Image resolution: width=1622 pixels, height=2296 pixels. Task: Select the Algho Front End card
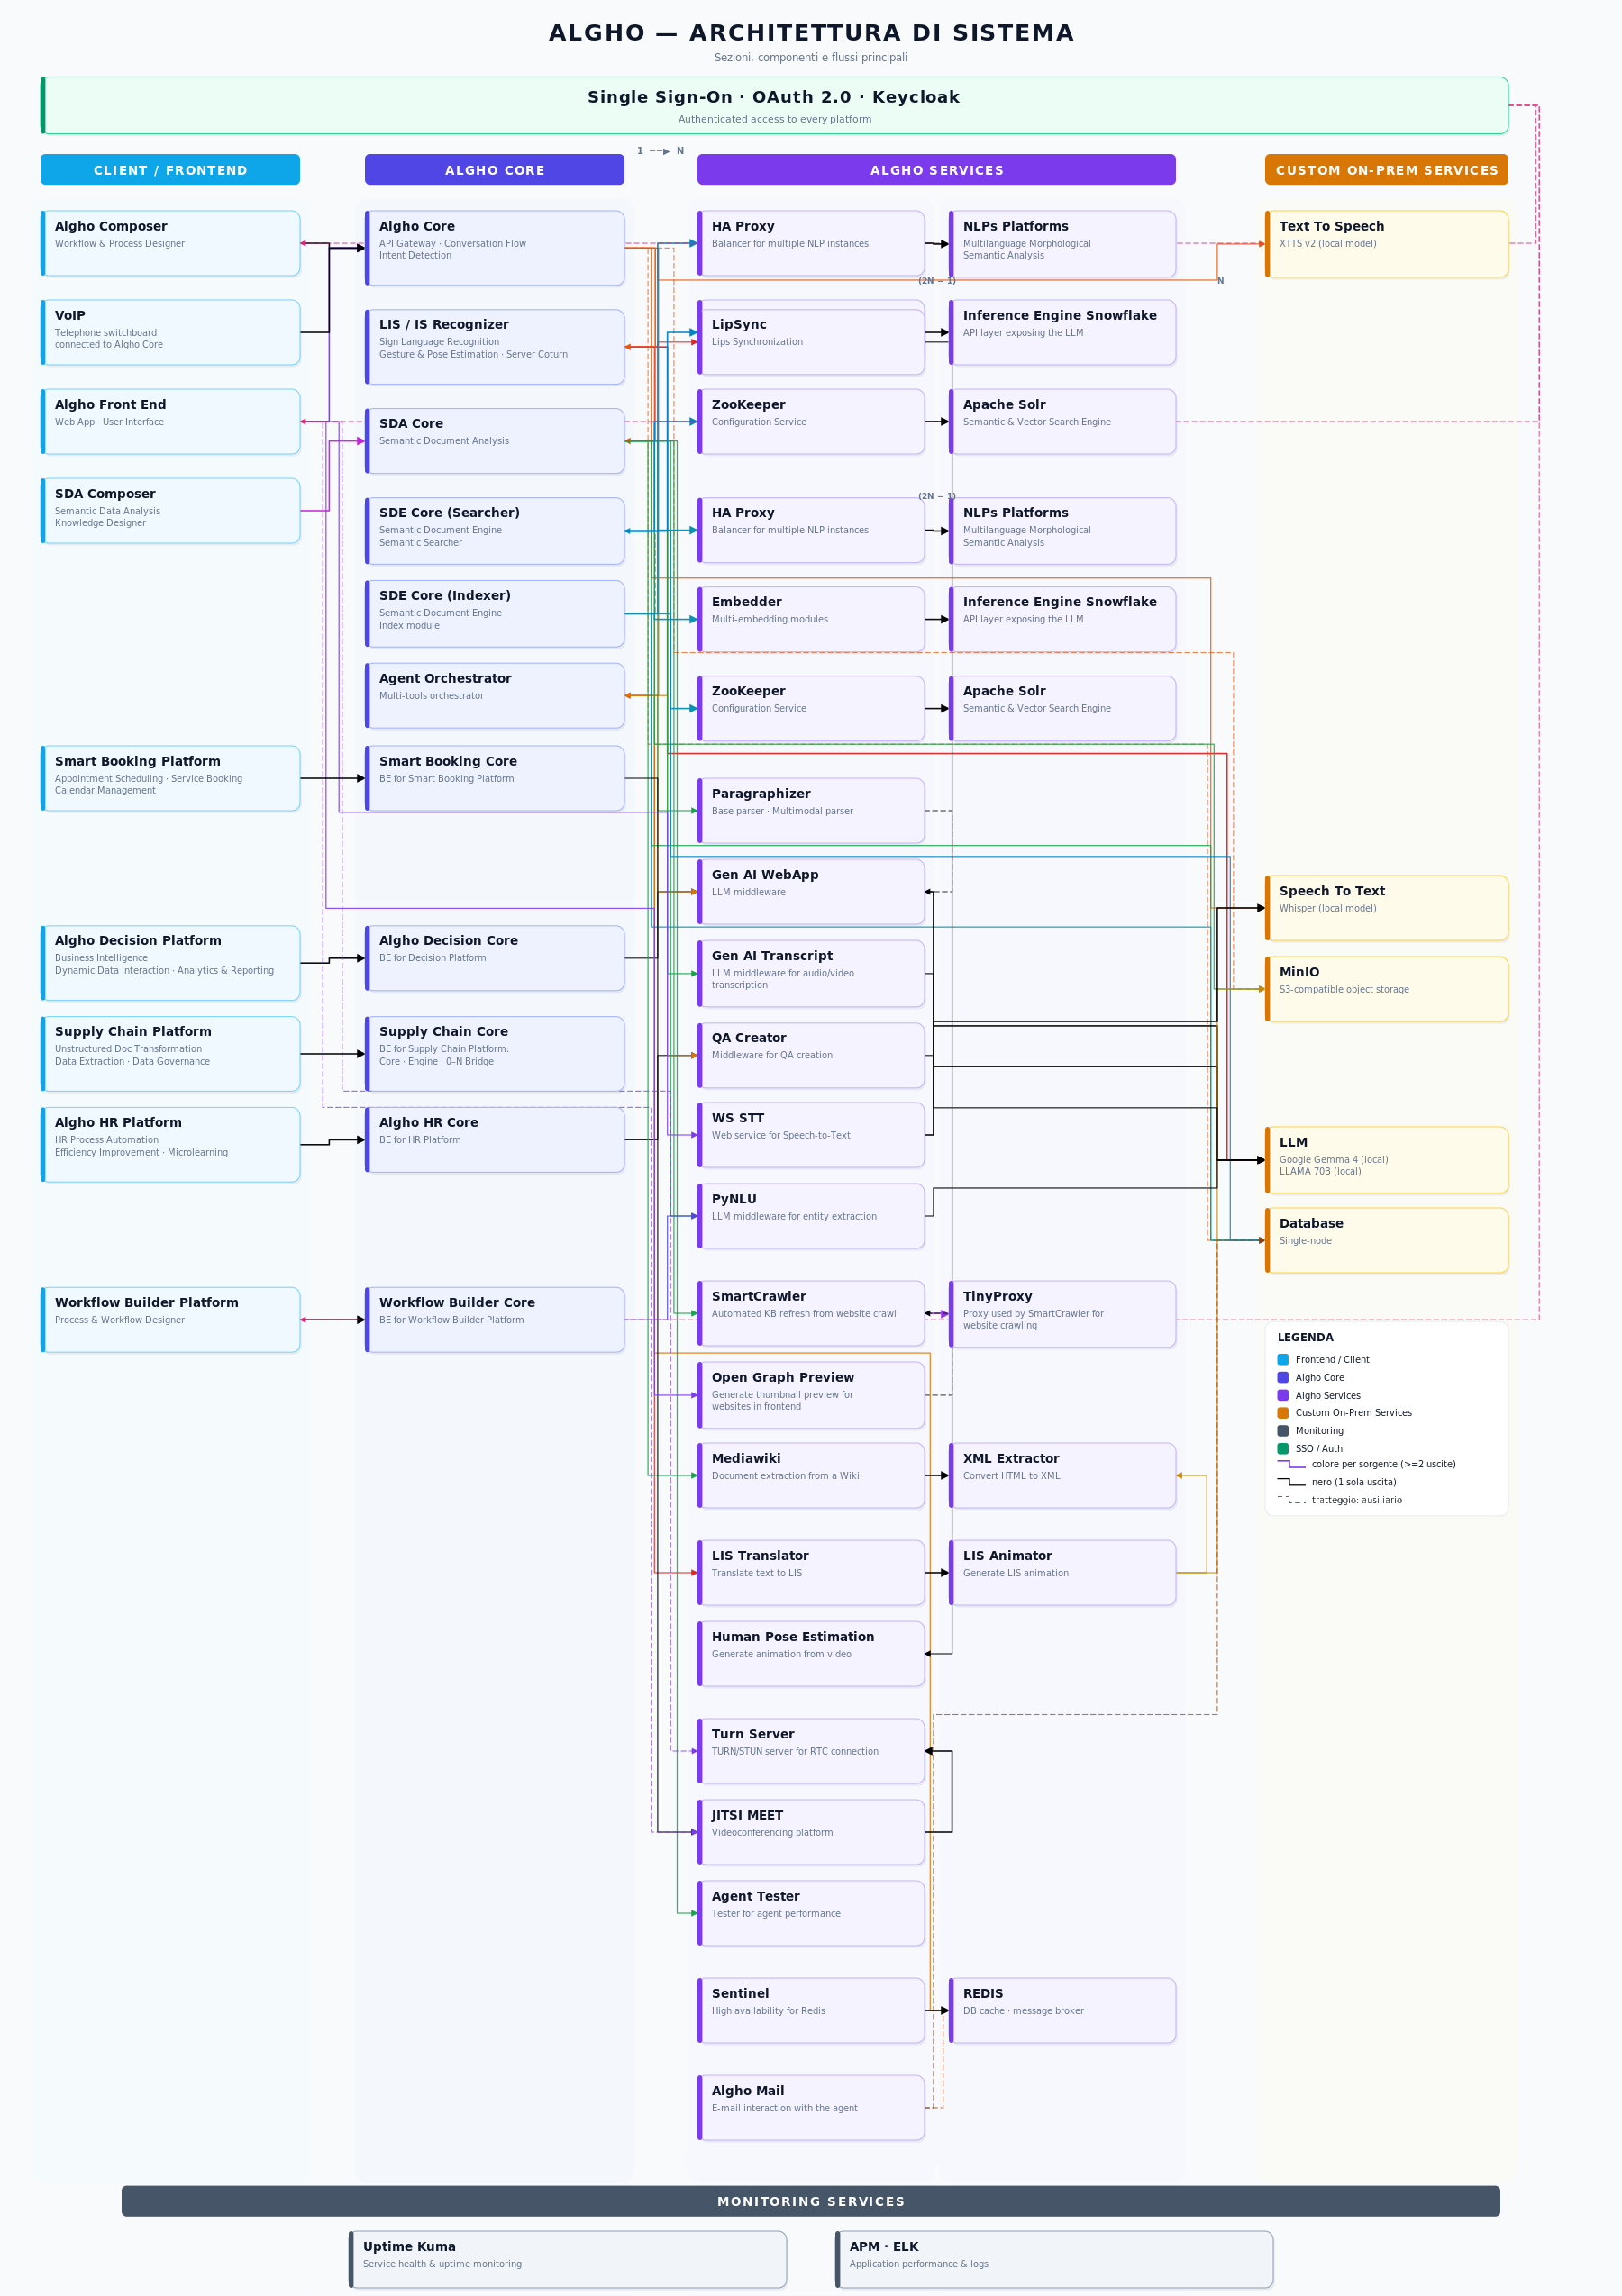pyautogui.click(x=170, y=421)
